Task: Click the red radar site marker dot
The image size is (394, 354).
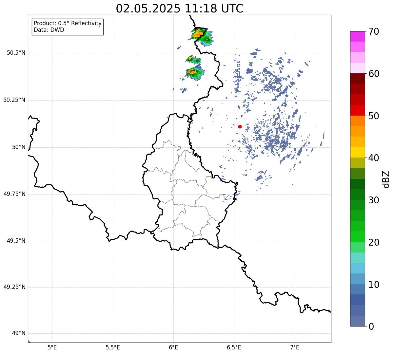Action: (240, 126)
